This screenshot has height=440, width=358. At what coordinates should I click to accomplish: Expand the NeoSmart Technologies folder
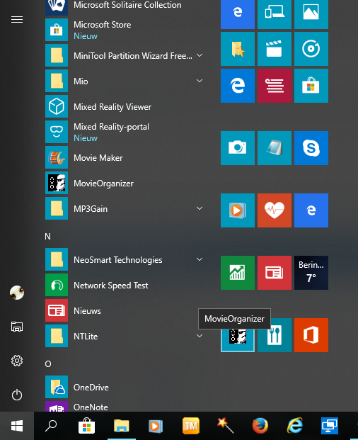coord(124,259)
